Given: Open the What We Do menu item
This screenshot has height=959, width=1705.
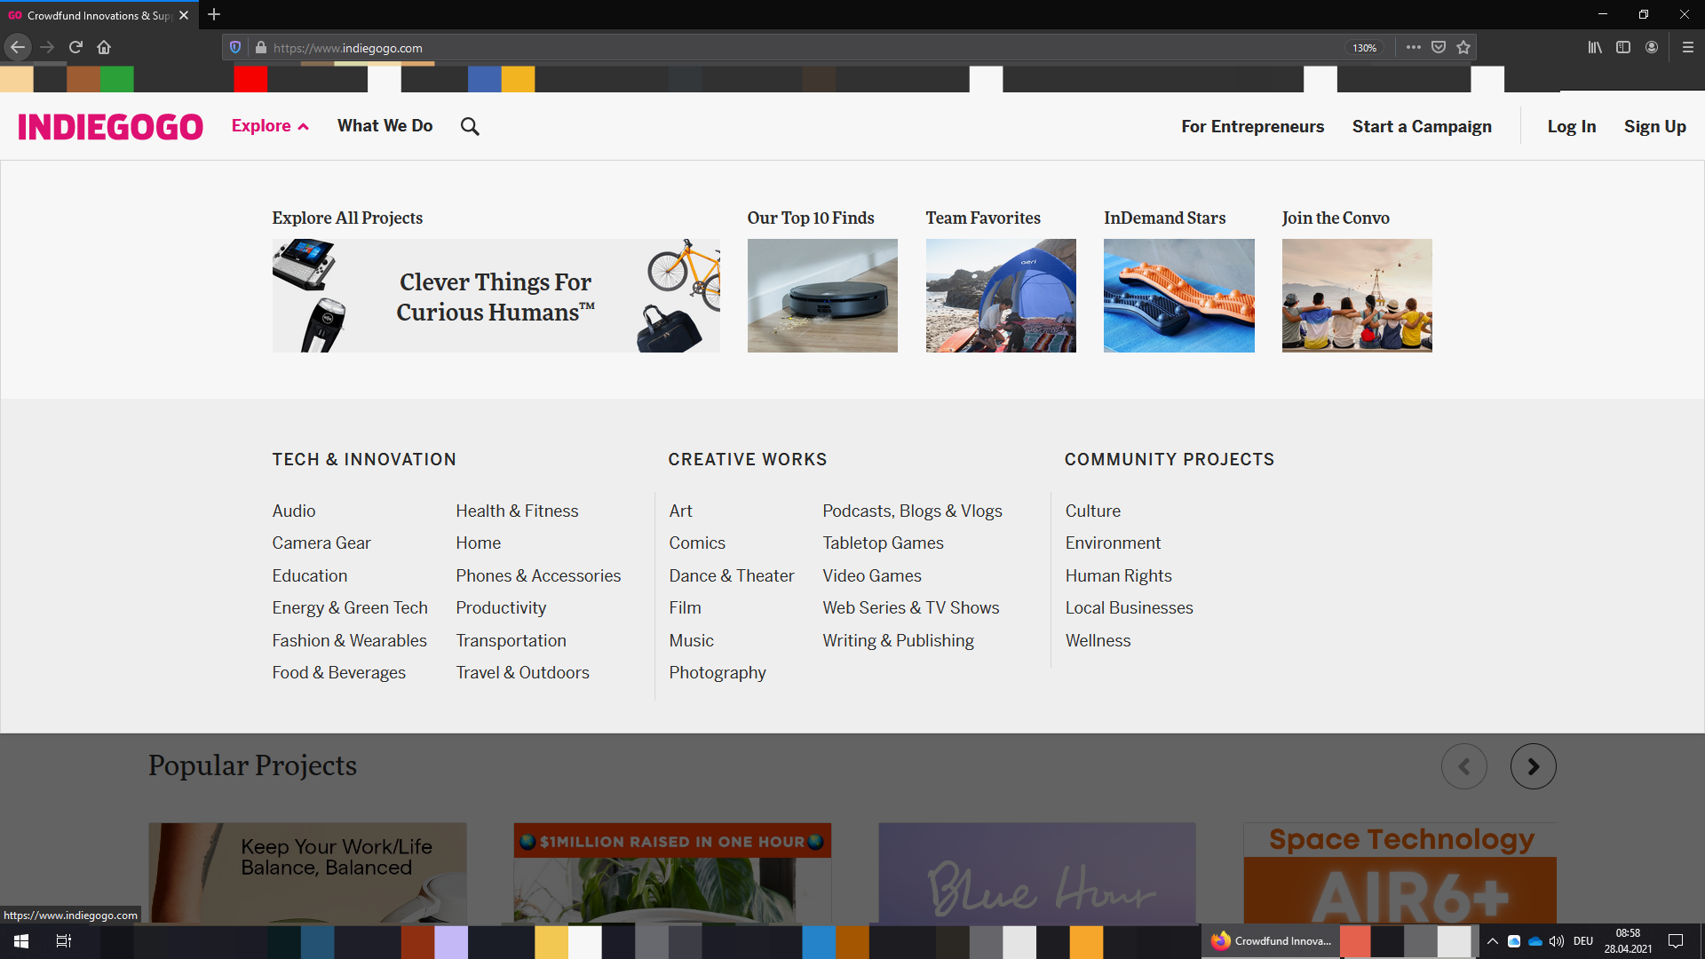Looking at the screenshot, I should click(x=385, y=126).
